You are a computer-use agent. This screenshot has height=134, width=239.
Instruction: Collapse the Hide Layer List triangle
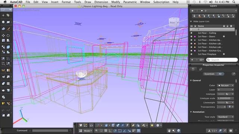[191, 22]
